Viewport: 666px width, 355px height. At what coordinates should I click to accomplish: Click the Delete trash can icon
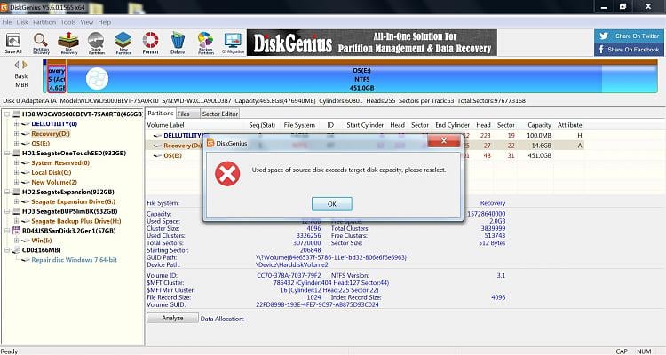[x=178, y=43]
